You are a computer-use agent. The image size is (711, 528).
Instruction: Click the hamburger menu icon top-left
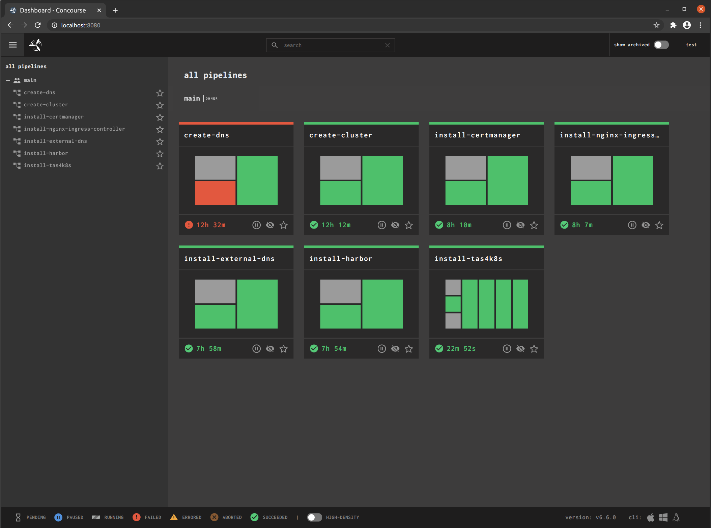click(x=13, y=44)
